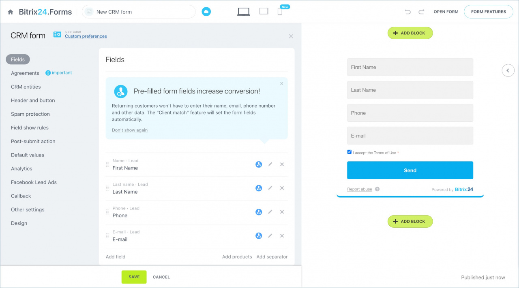
Task: Open Custom preferences use case selector
Action: pos(86,36)
